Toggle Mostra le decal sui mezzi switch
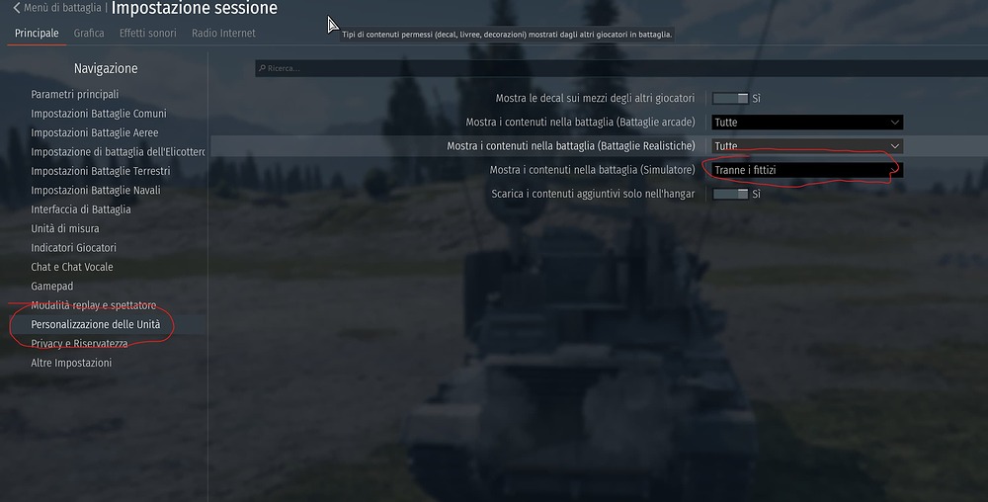The height and width of the screenshot is (502, 988). pos(730,98)
